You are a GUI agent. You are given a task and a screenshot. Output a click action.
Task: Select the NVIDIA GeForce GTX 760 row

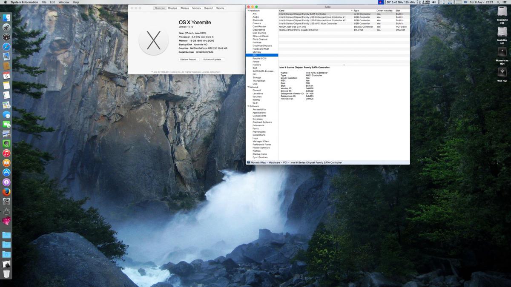[x=344, y=27]
